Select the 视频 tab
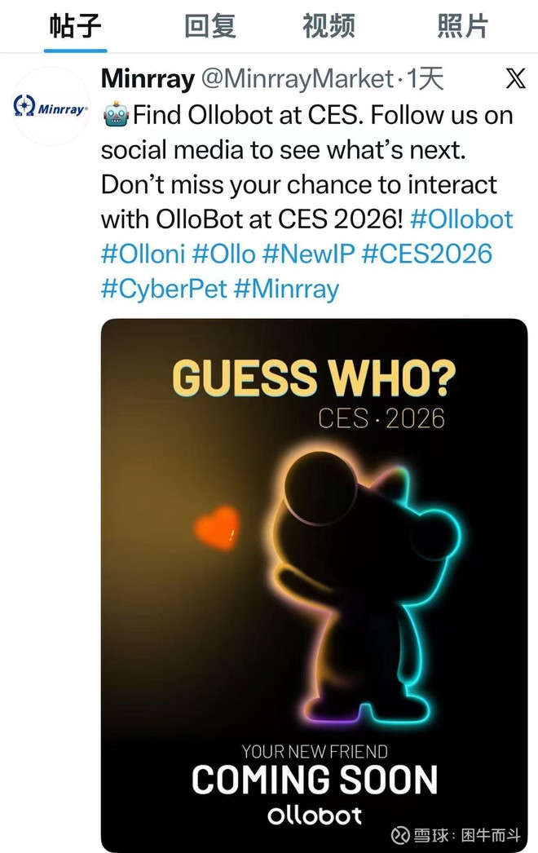This screenshot has width=538, height=853. pyautogui.click(x=329, y=26)
